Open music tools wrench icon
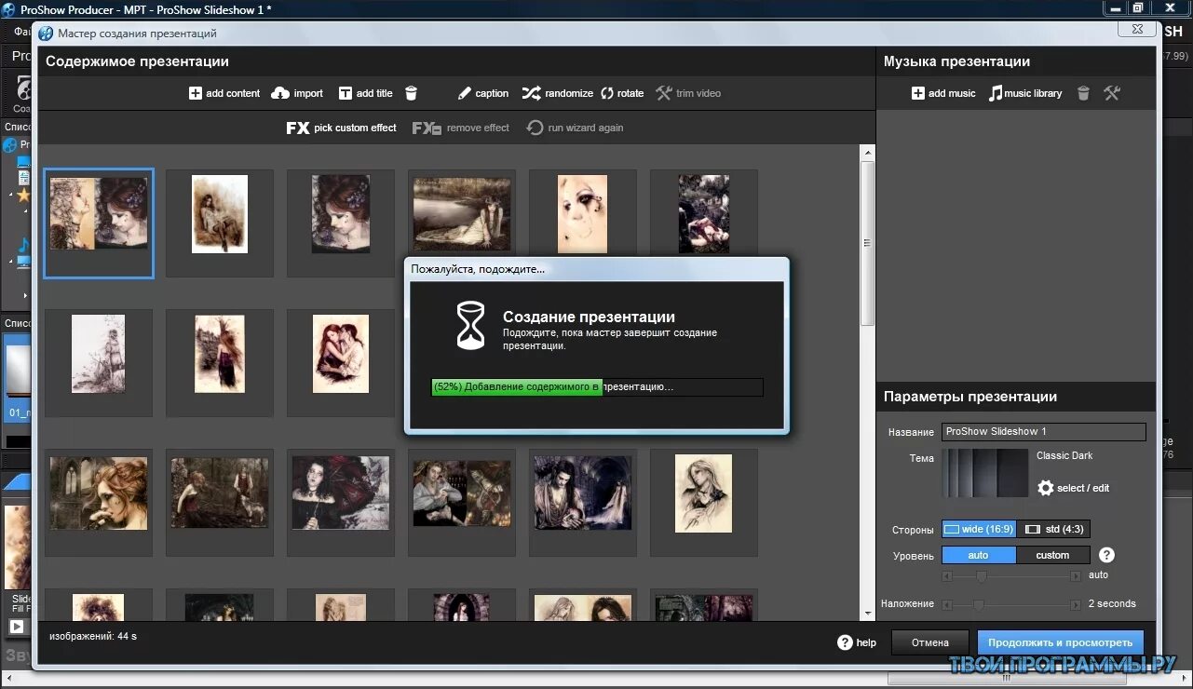This screenshot has height=689, width=1193. point(1112,93)
